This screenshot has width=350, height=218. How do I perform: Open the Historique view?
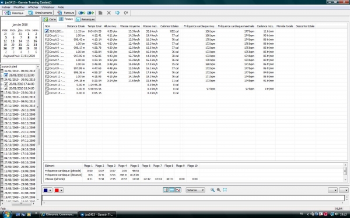click(x=13, y=13)
